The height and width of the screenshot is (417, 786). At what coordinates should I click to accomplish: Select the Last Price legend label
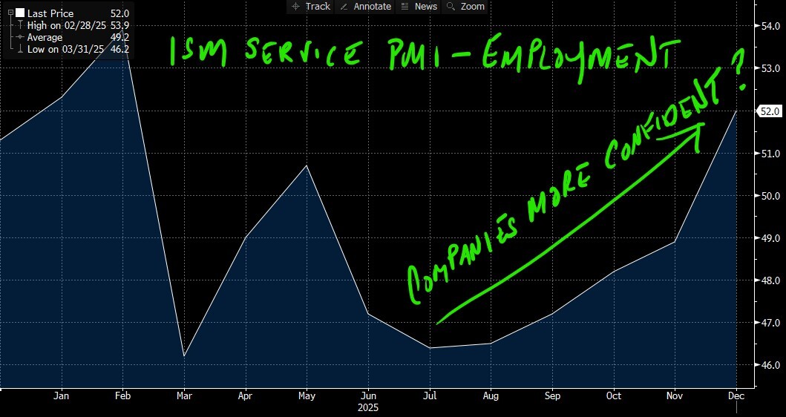click(x=49, y=13)
